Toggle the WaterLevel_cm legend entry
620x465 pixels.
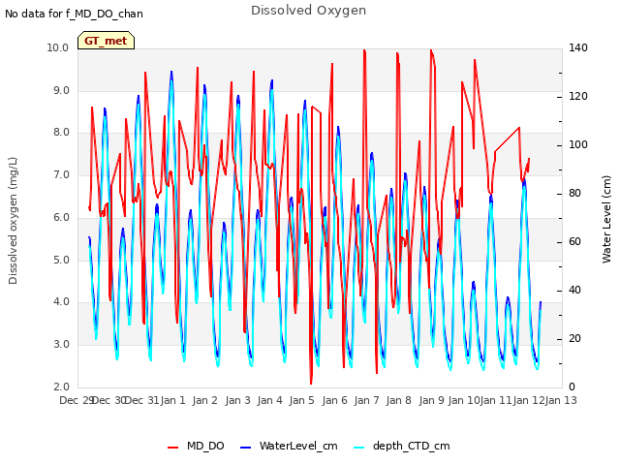point(289,446)
